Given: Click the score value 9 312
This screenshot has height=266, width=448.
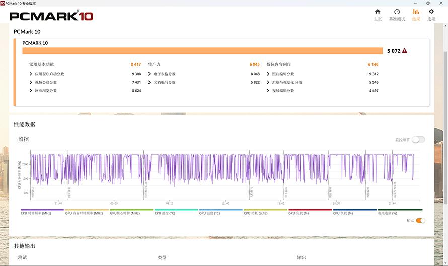Looking at the screenshot, I should tap(374, 74).
